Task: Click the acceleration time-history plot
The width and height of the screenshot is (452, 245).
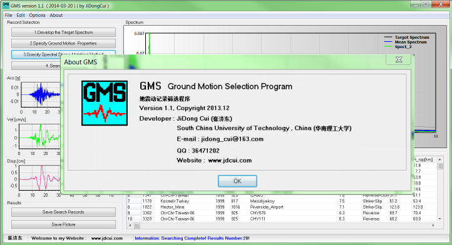Action: click(40, 94)
